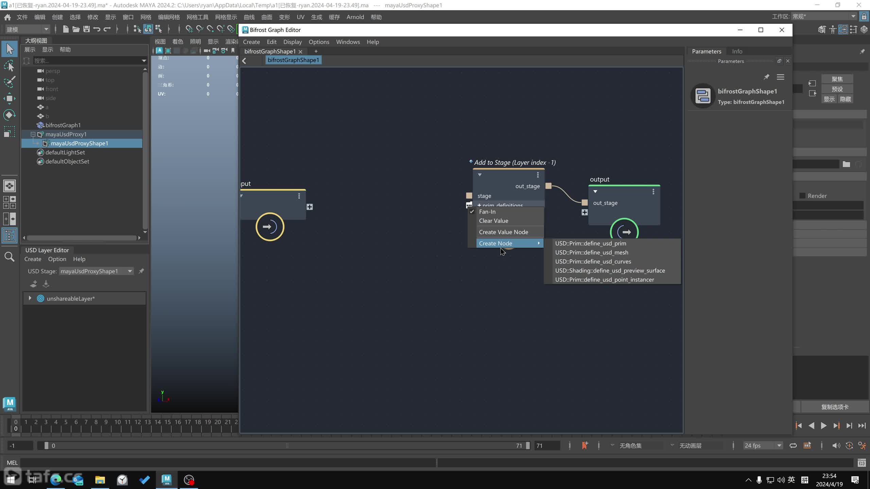Click the Maya home icon in menu bar
870x489 pixels.
pos(7,17)
